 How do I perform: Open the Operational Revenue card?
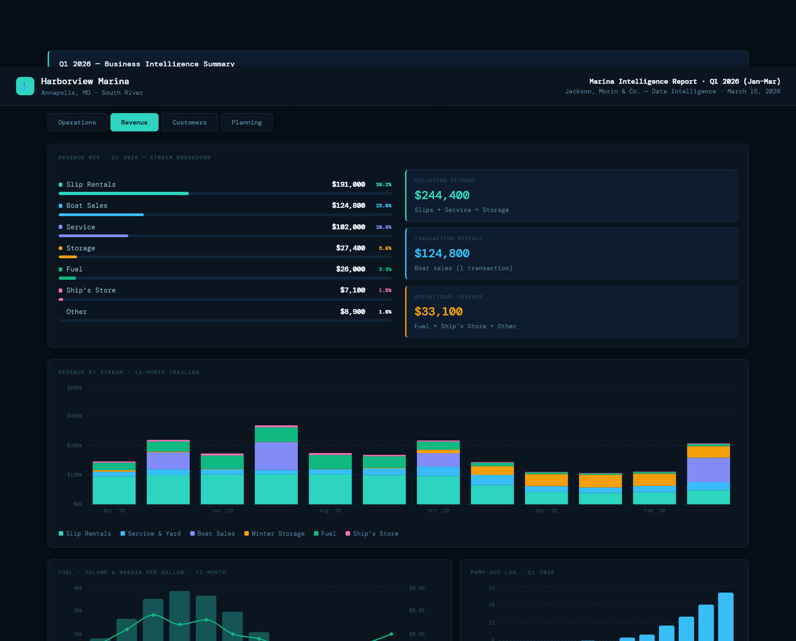pos(572,312)
